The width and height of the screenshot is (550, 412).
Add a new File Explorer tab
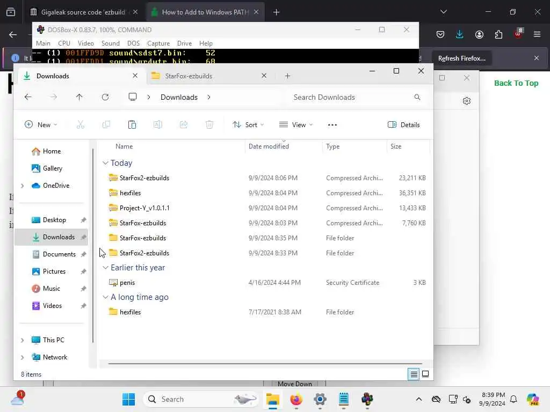coord(288,76)
